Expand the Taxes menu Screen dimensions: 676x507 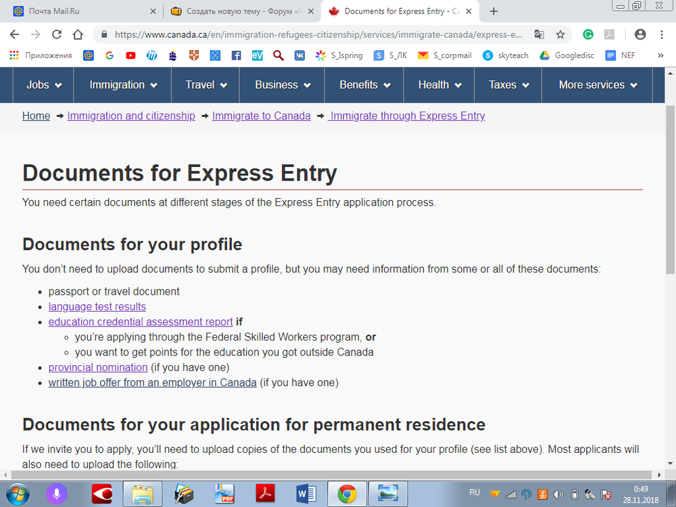coord(508,85)
